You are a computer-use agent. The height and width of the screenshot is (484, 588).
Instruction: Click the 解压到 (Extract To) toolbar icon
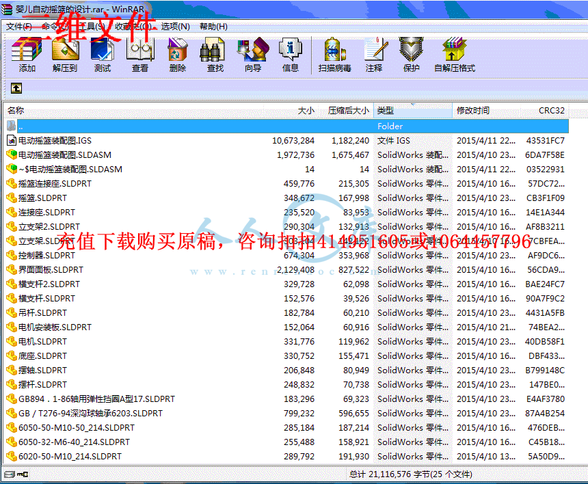(65, 49)
